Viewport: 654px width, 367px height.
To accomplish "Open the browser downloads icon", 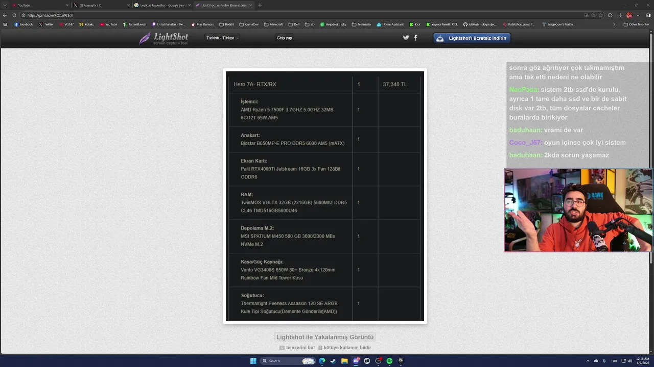I will pos(620,15).
